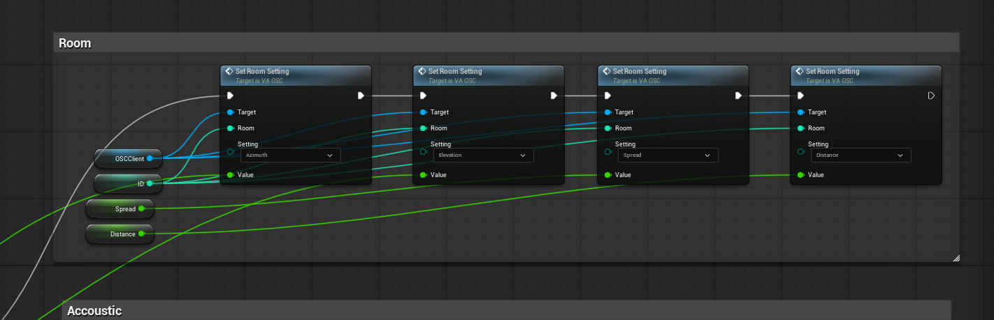
Task: Click the unconnected exec output pin of the Distance node
Action: [931, 96]
